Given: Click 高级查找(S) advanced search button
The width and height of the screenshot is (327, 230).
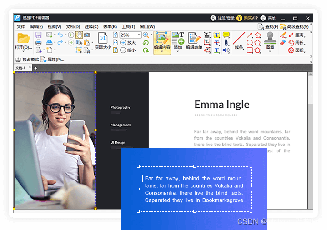Looking at the screenshot, I should click(x=294, y=26).
